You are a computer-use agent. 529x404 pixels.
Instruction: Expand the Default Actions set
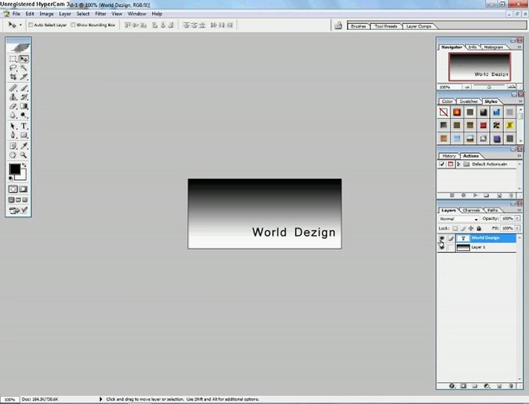(x=458, y=164)
